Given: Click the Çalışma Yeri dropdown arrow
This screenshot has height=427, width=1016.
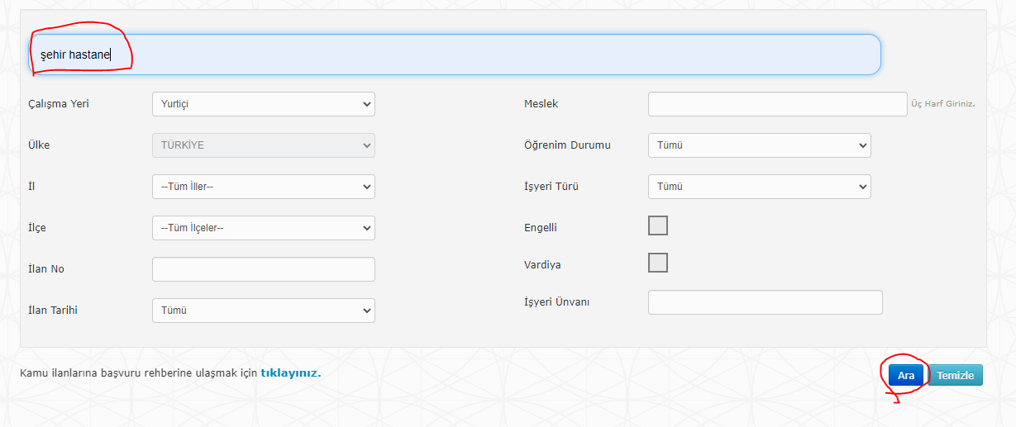Looking at the screenshot, I should point(366,104).
